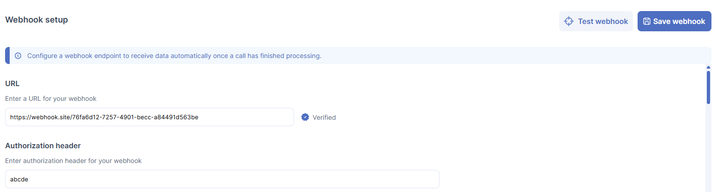This screenshot has width=717, height=192.
Task: Click the 'Enter a URL for your webhook' hint
Action: [51, 99]
